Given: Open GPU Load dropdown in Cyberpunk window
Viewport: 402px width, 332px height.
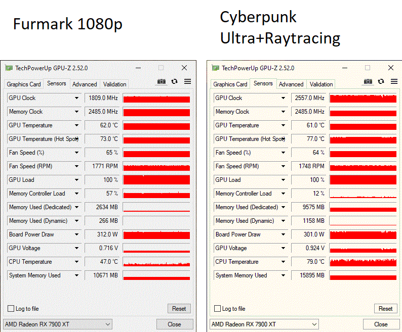Looking at the screenshot, I should (284, 180).
